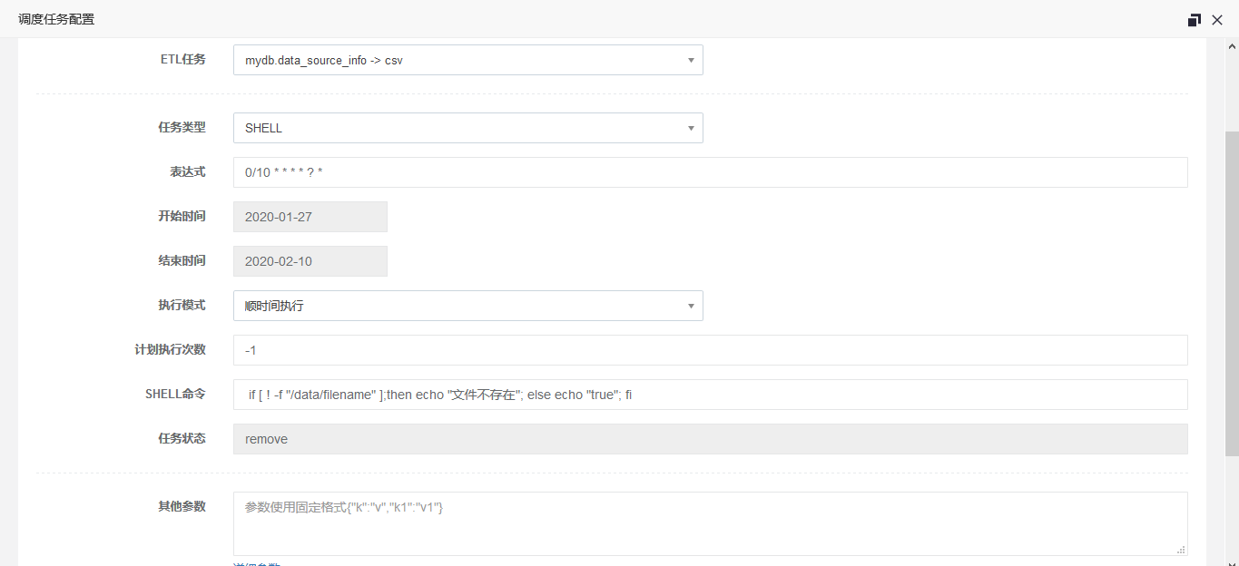
Task: Click the 任务状态 label
Action: click(x=182, y=438)
